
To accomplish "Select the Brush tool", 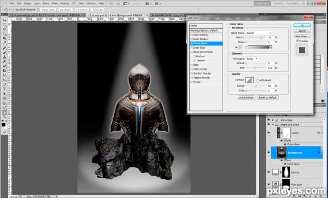I will tap(4, 53).
